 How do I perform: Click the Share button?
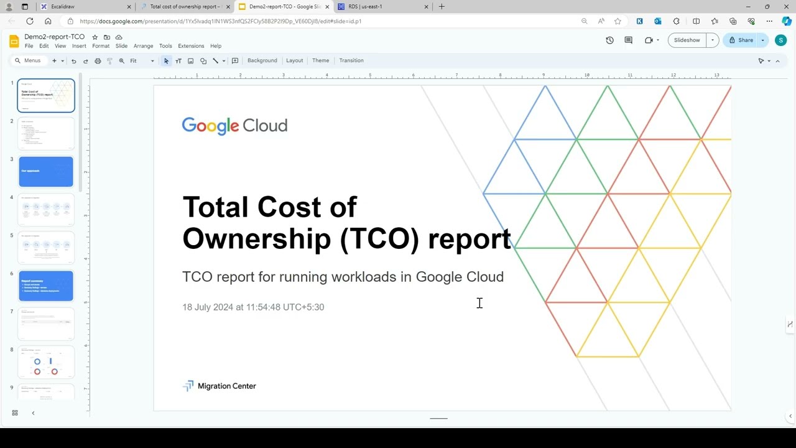tap(741, 40)
